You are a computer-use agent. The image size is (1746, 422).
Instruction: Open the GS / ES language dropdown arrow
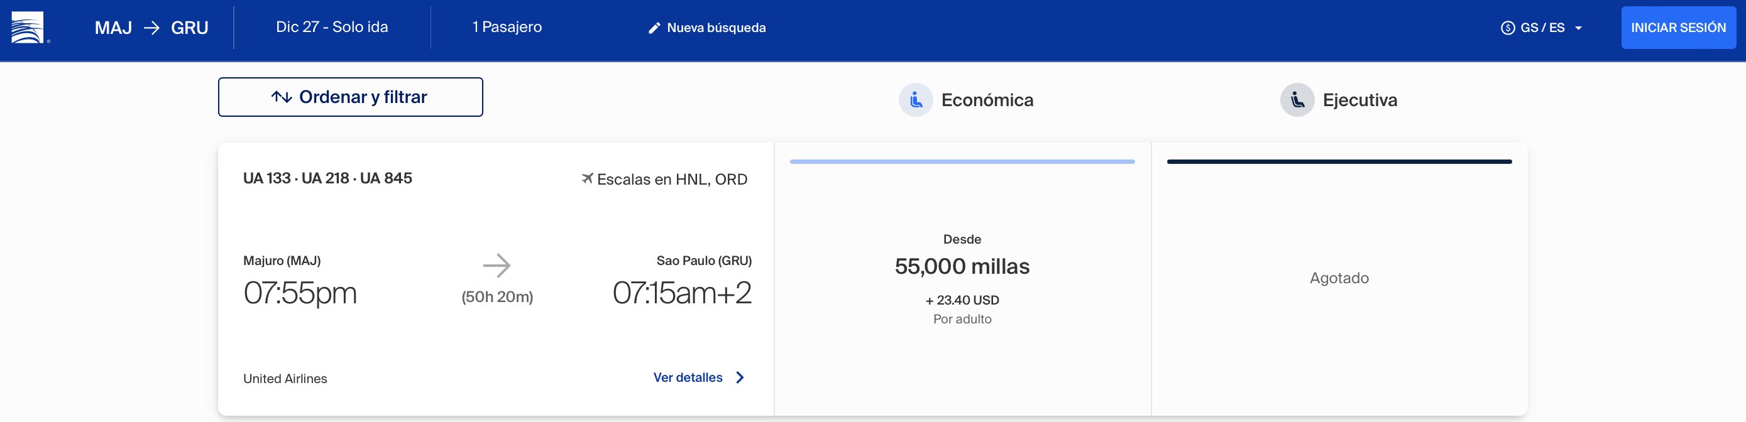[x=1579, y=28]
